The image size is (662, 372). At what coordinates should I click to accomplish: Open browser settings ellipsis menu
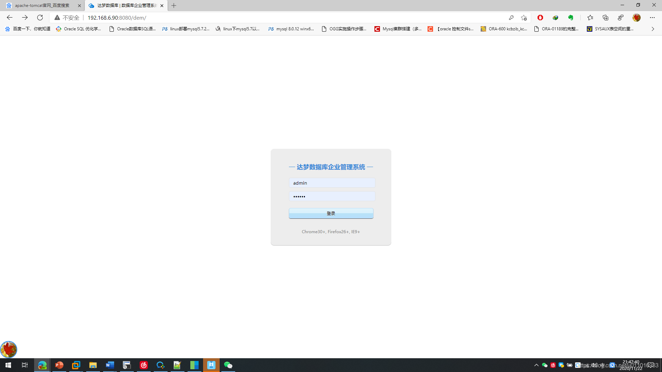(x=652, y=18)
